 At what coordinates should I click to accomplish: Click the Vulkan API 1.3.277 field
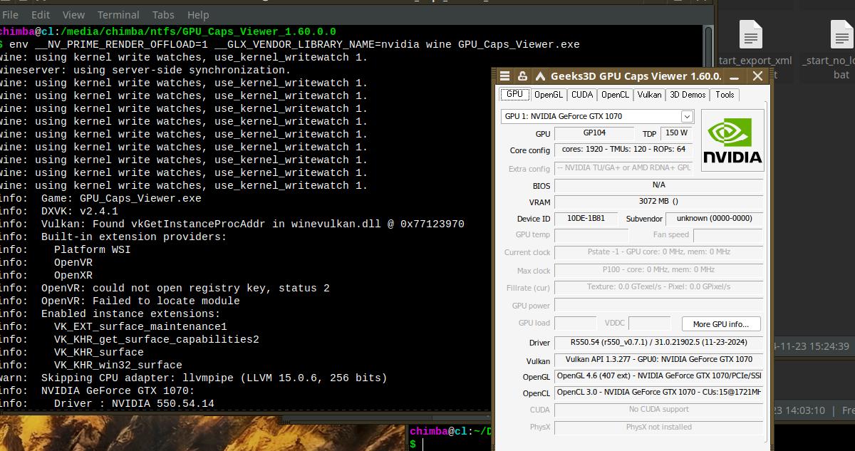(x=658, y=360)
